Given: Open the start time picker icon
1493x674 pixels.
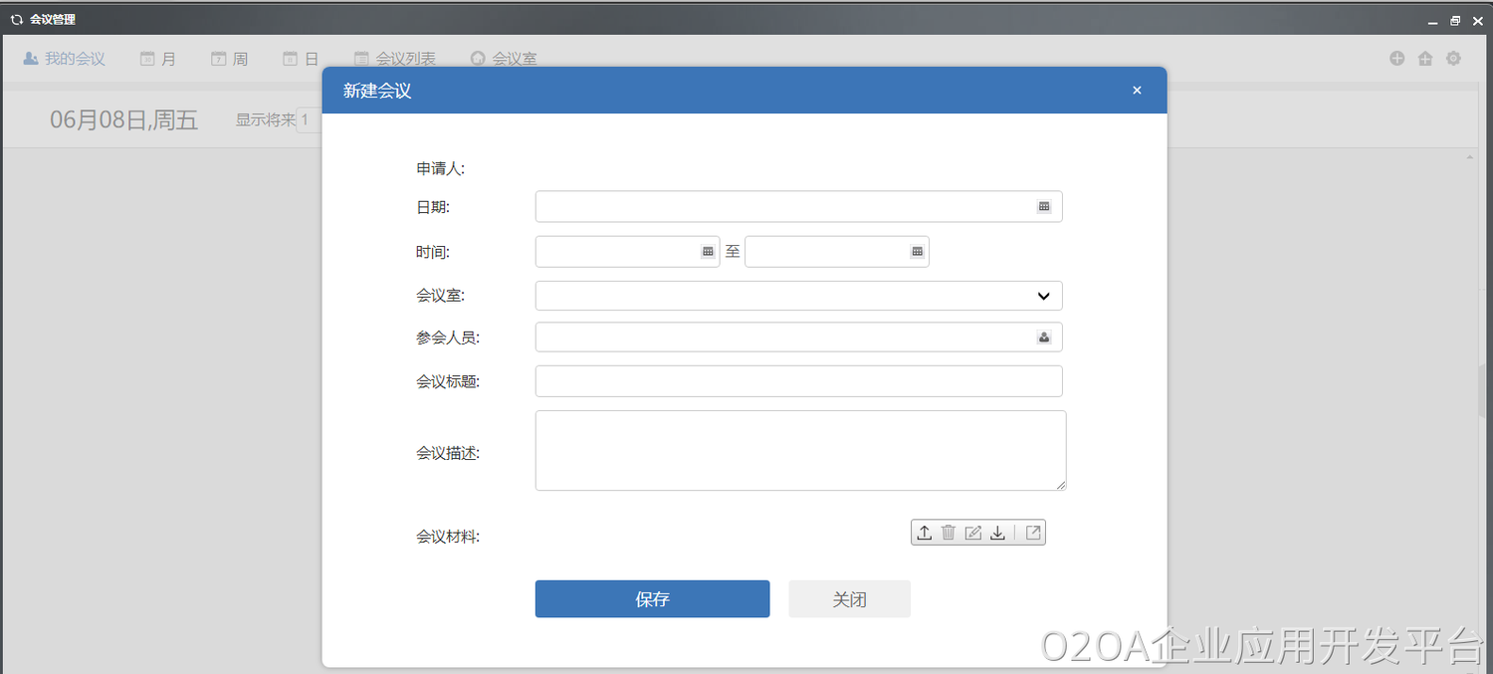Looking at the screenshot, I should coord(708,252).
